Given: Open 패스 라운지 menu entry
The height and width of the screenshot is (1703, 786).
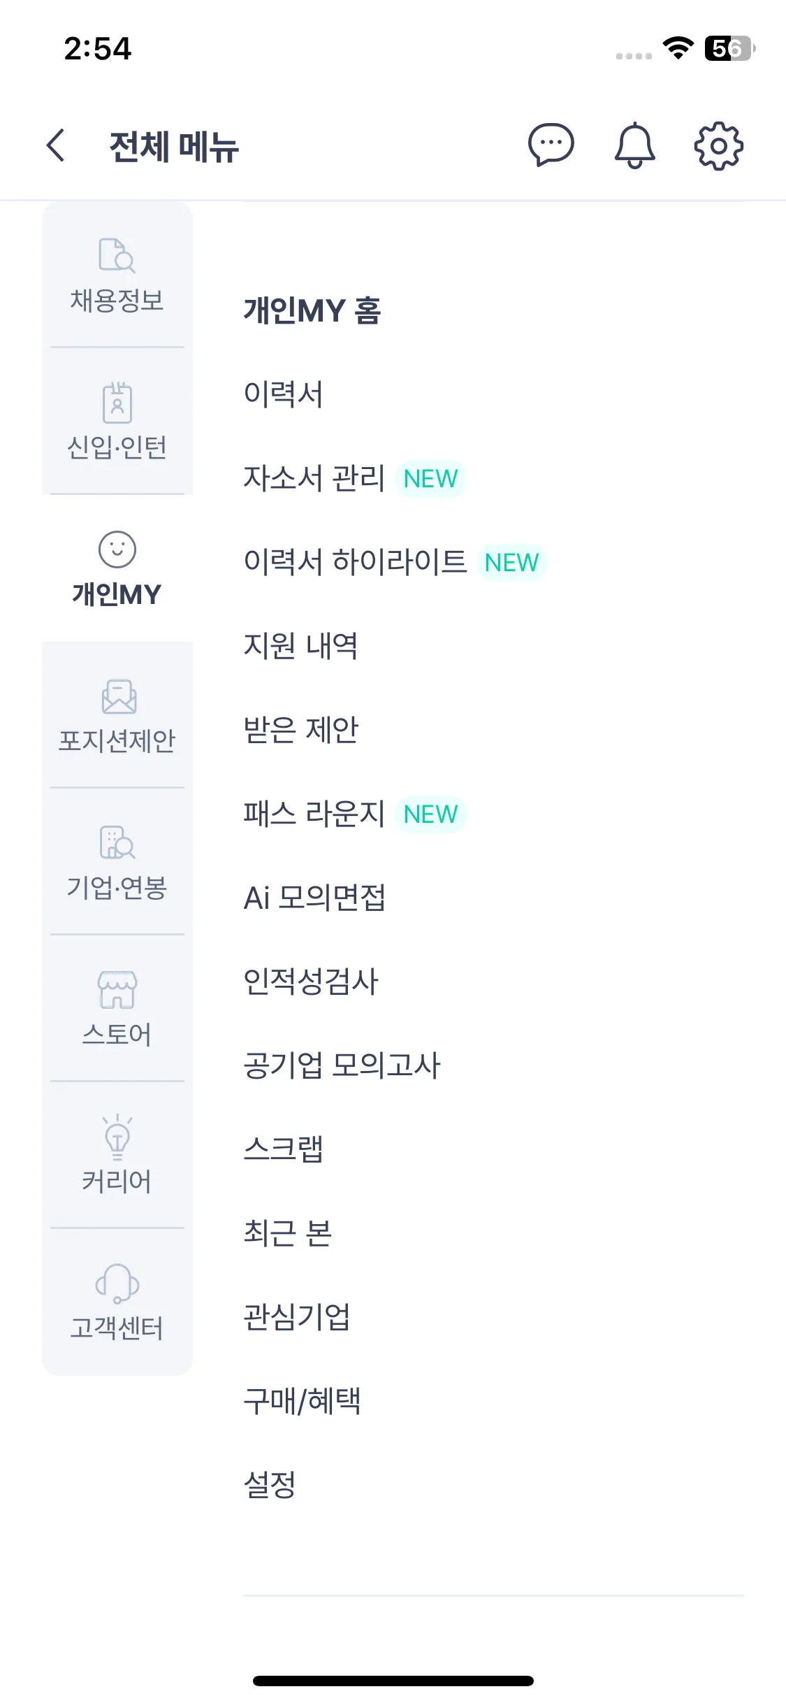Looking at the screenshot, I should (314, 814).
